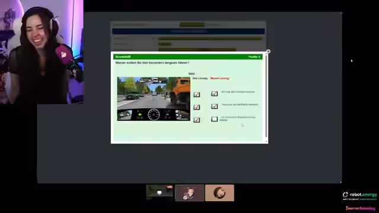
Task: Select the screen-share tile with red live badge
Action: tap(159, 193)
